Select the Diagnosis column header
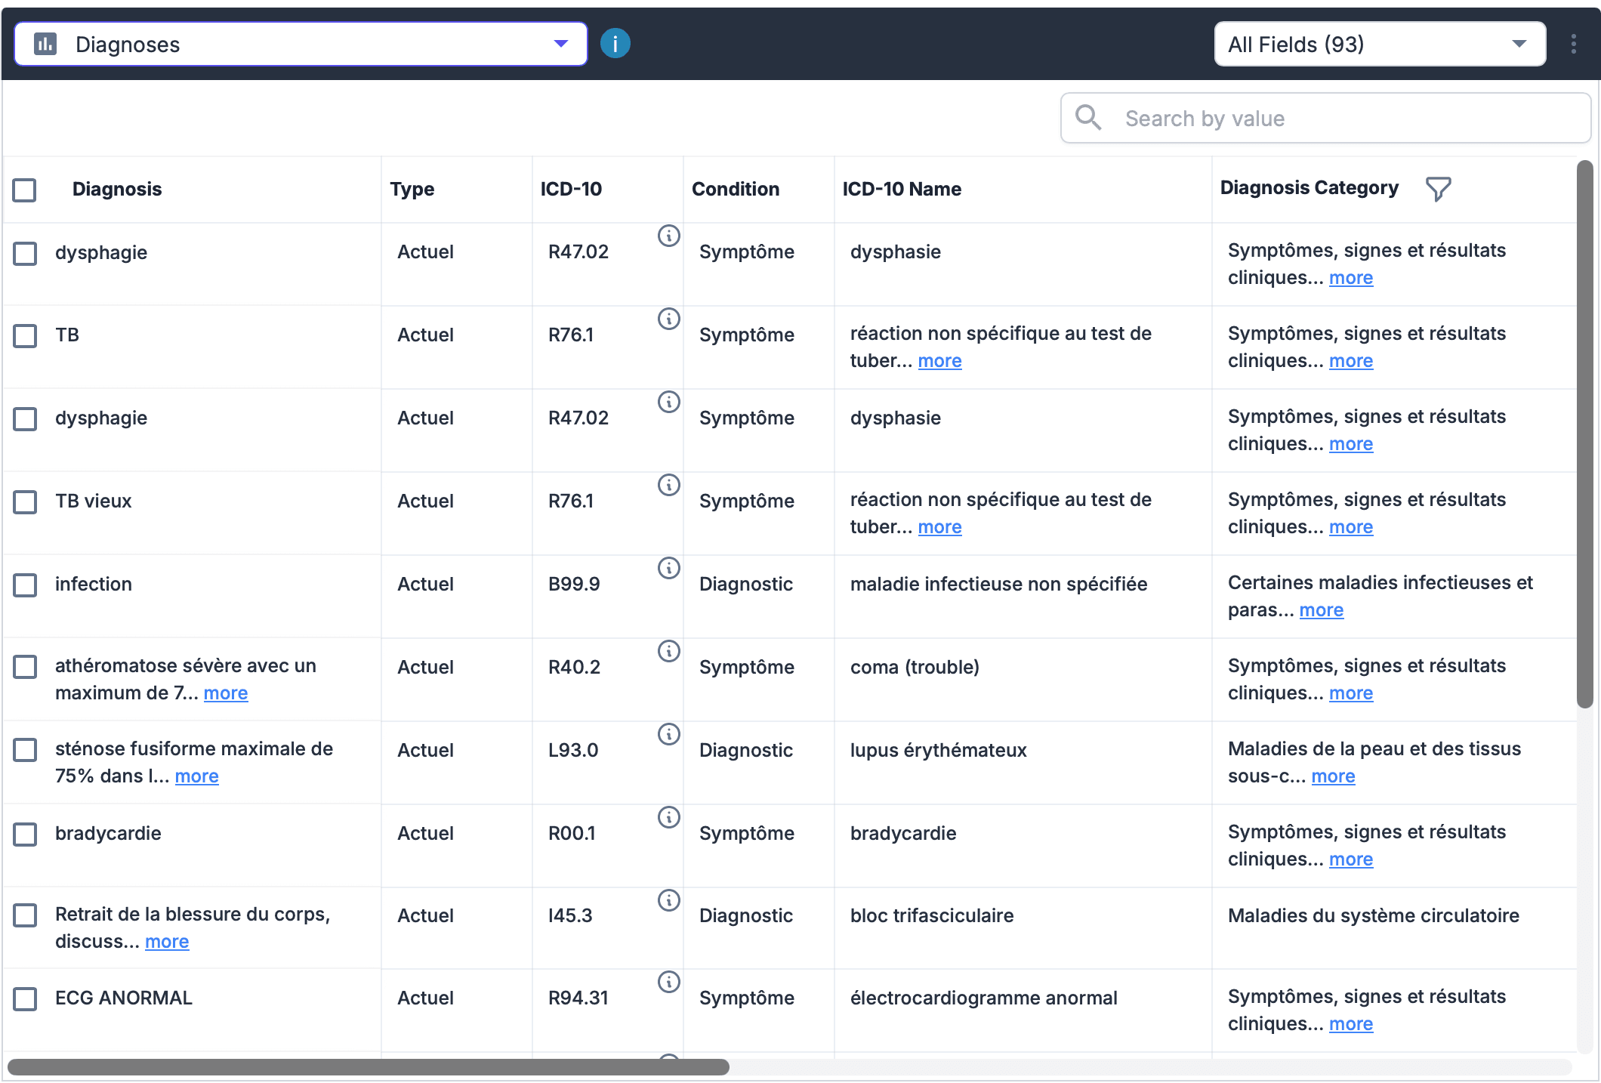This screenshot has width=1601, height=1083. tap(117, 189)
